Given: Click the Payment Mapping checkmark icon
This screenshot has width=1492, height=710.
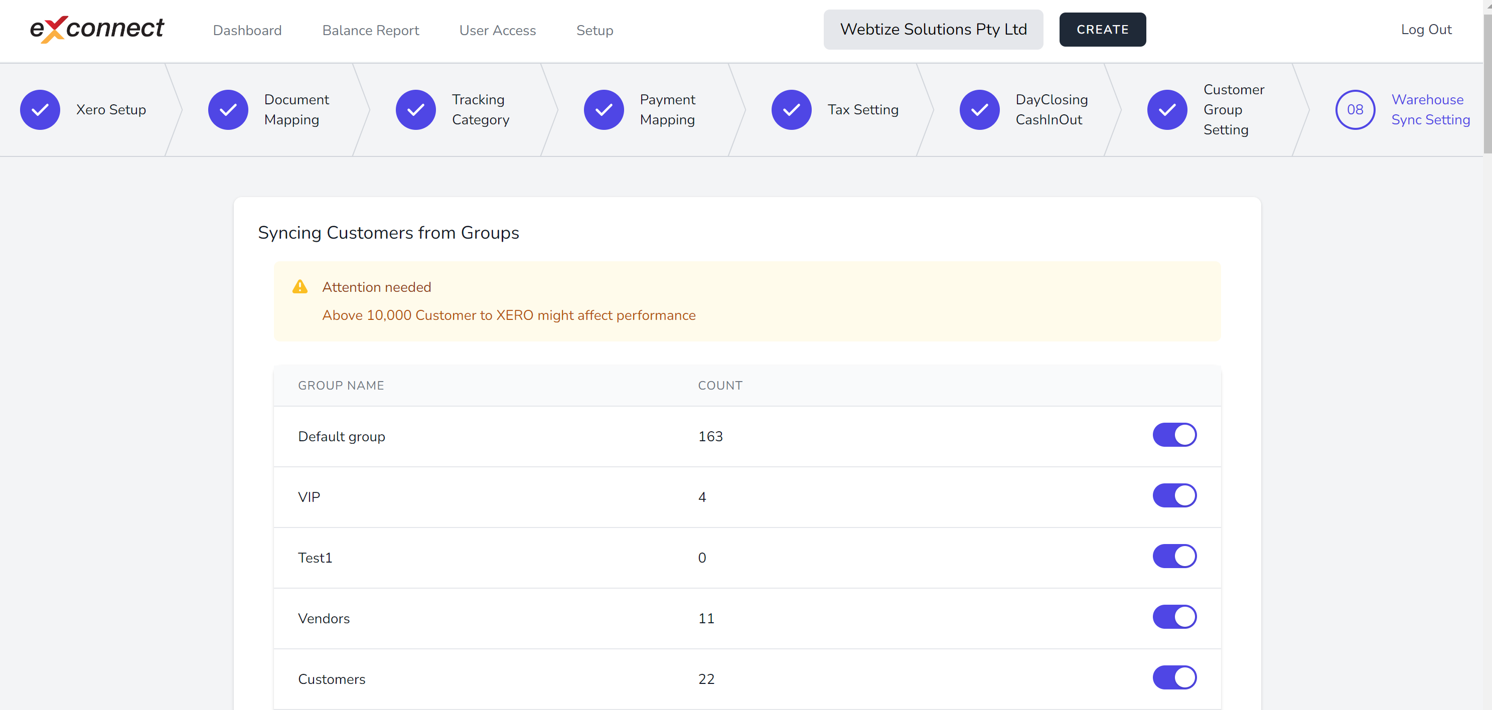Looking at the screenshot, I should click(x=604, y=110).
